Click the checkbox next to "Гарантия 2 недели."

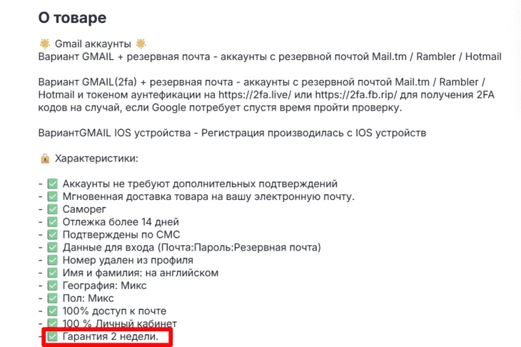pyautogui.click(x=52, y=336)
